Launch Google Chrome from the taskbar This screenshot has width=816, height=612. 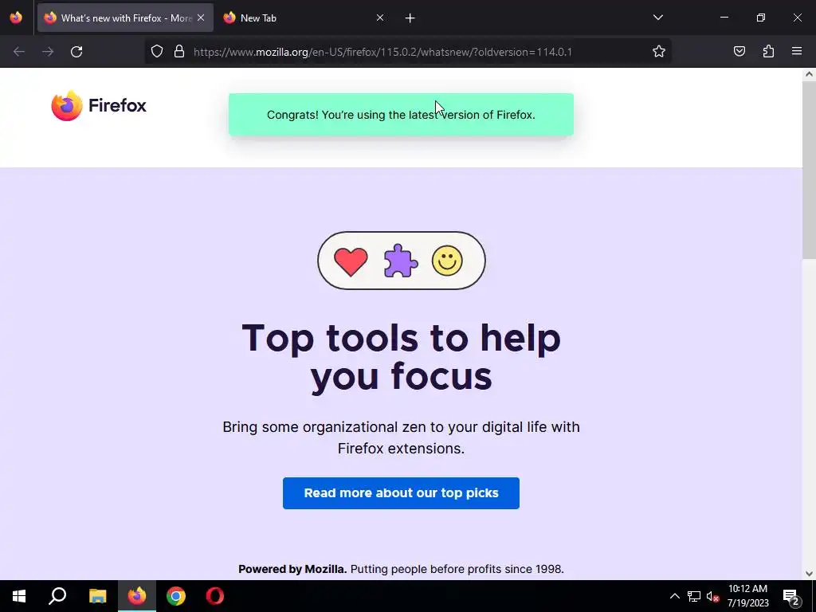tap(176, 596)
